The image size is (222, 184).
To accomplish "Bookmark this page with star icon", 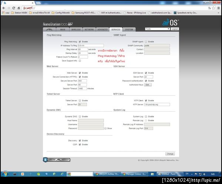I will coord(213,8).
